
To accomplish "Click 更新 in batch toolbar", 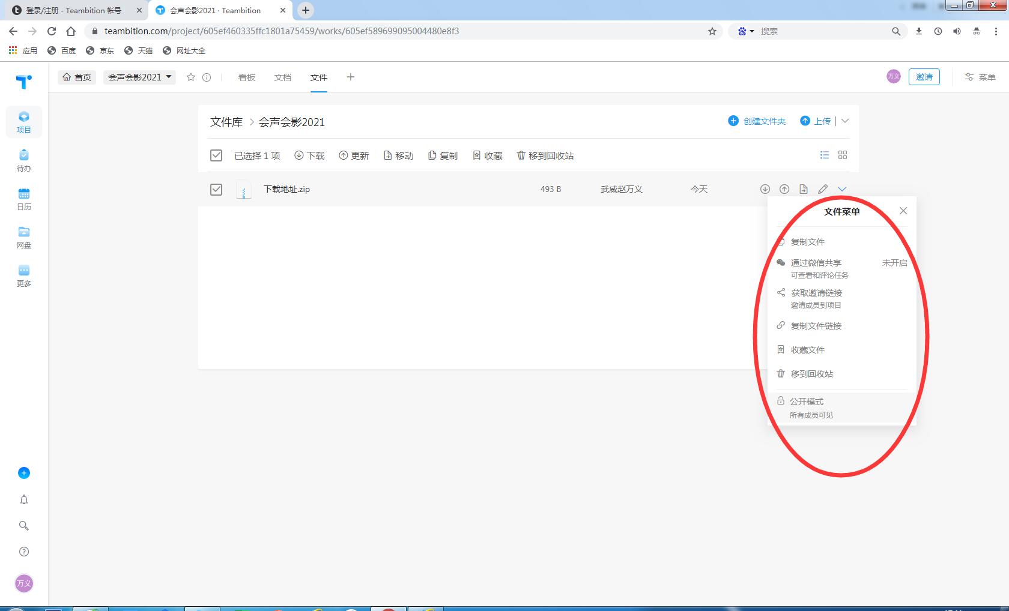I will click(354, 155).
